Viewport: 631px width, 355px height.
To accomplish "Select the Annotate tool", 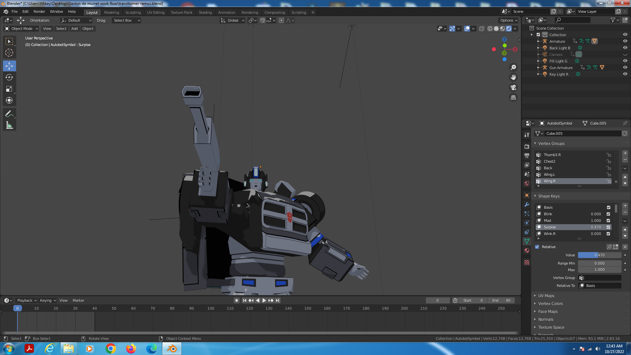I will point(9,114).
